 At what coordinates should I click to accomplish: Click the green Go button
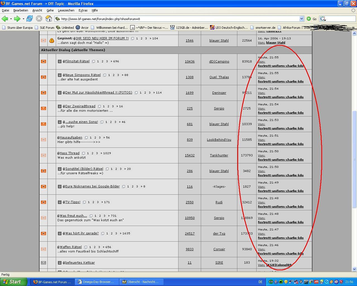point(312,19)
